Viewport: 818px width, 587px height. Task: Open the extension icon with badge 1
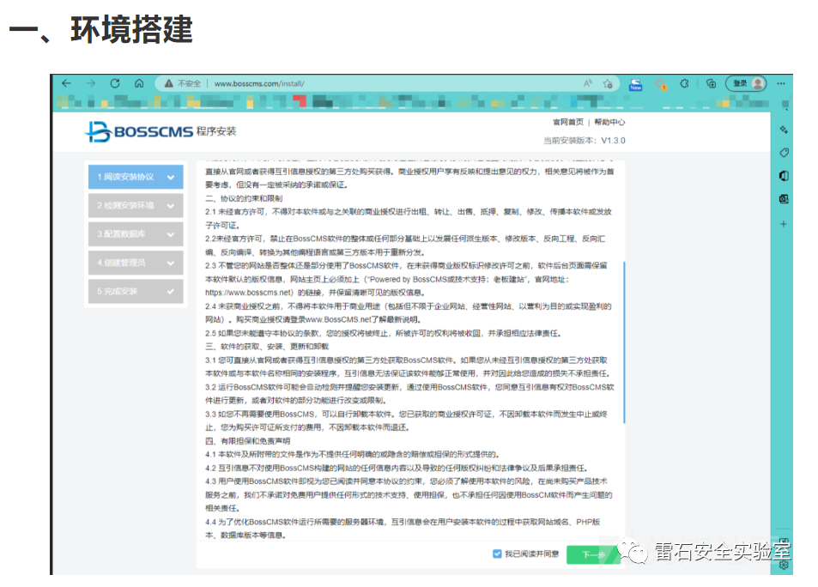point(661,84)
